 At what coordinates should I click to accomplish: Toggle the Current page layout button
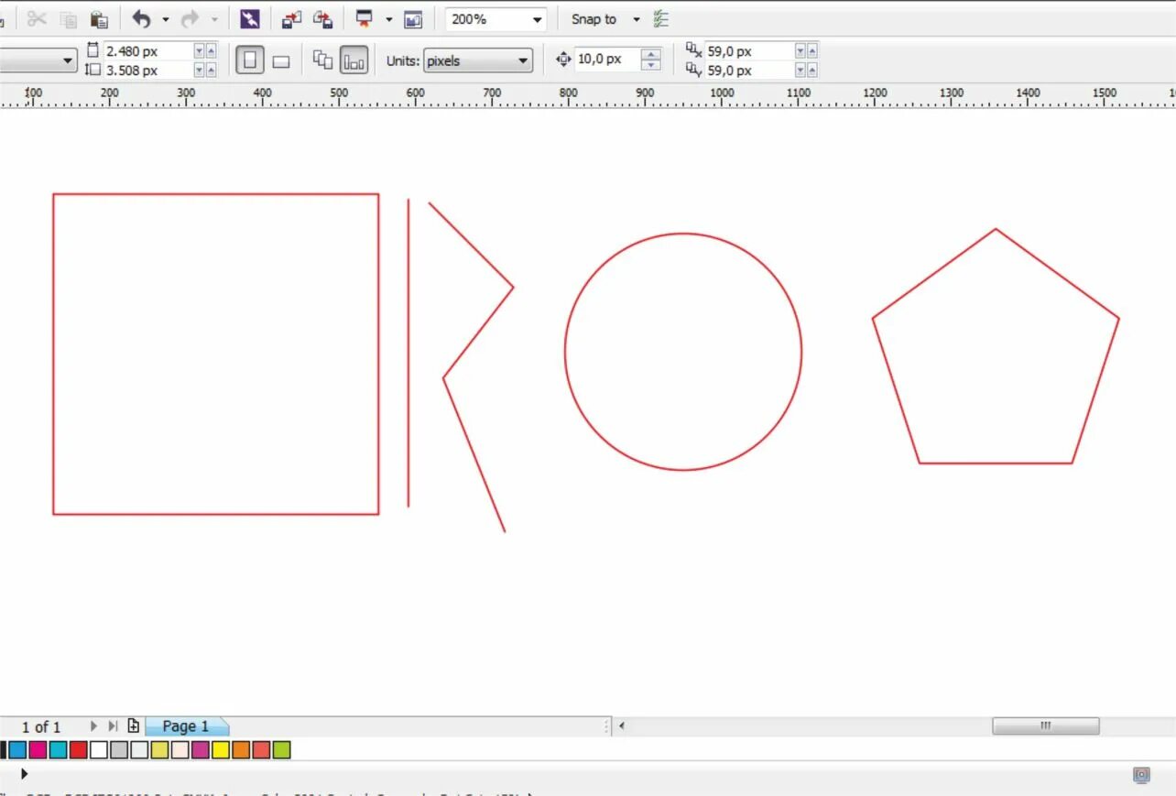[354, 61]
